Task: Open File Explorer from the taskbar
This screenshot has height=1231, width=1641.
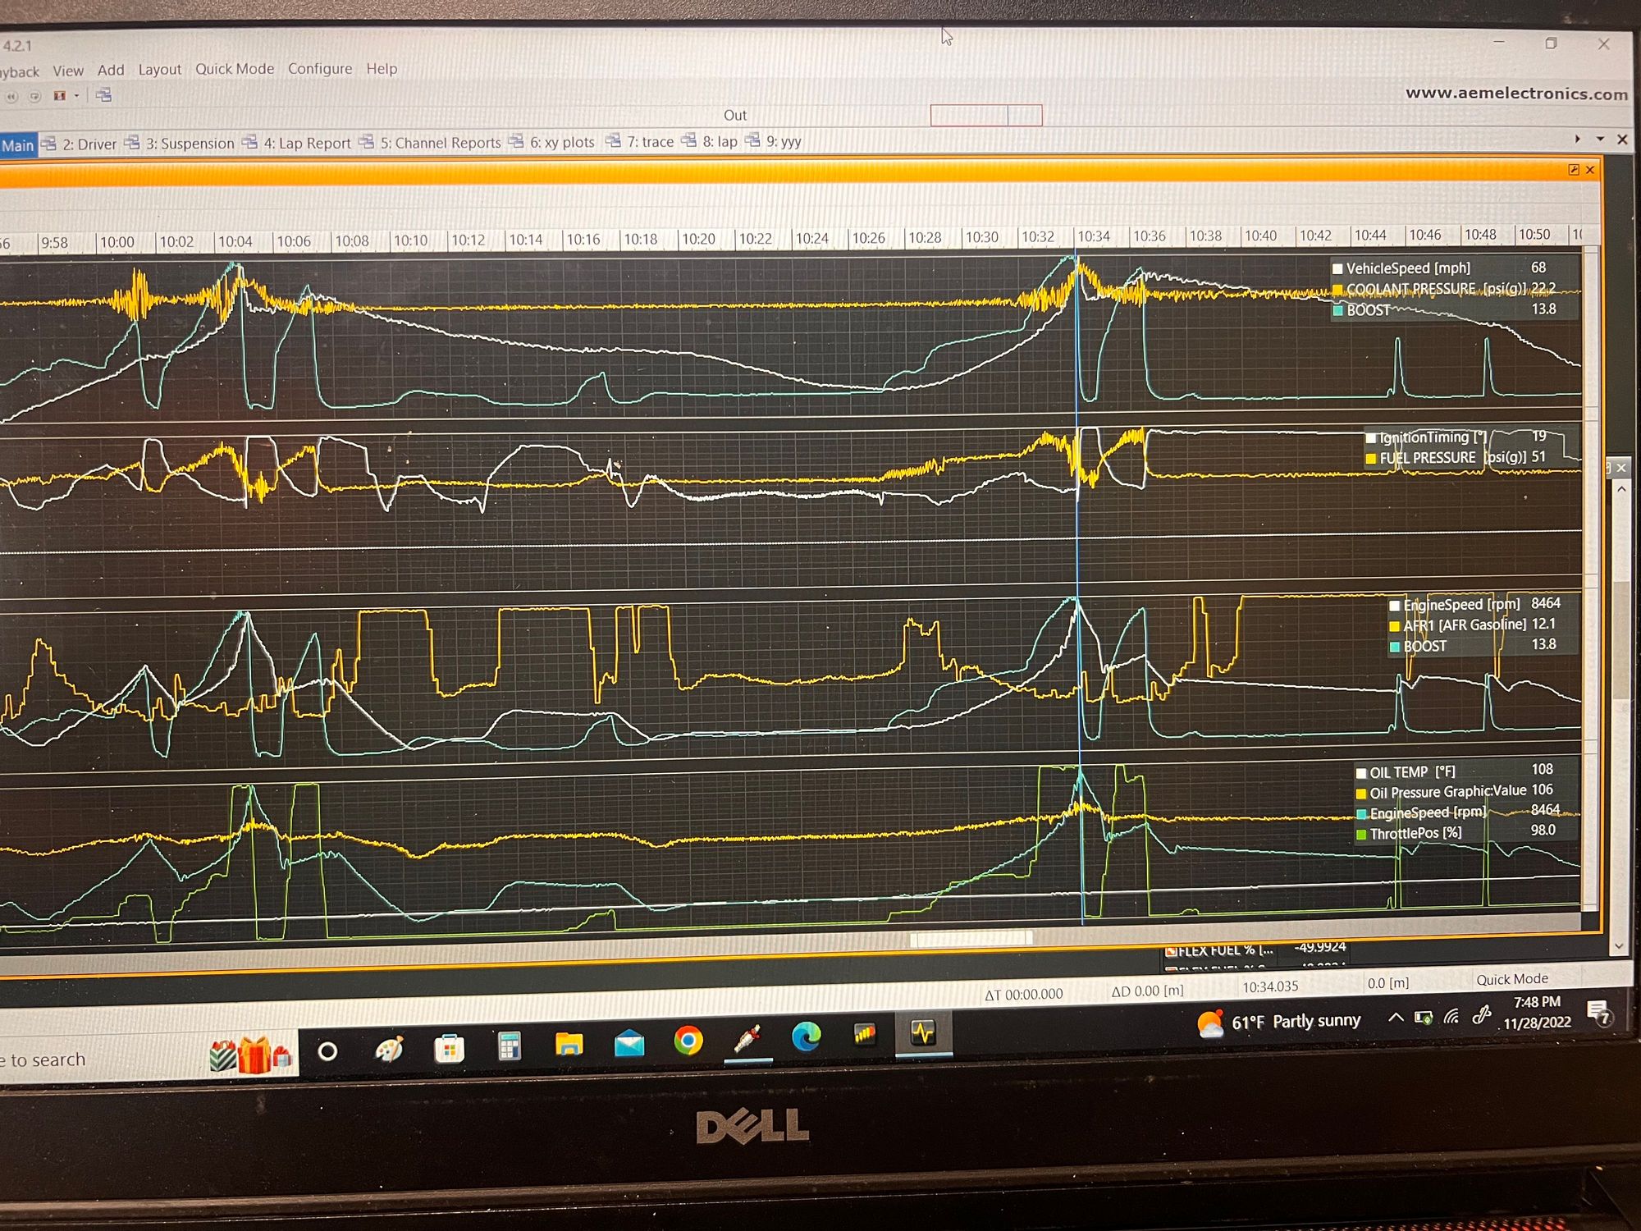Action: click(x=569, y=1044)
